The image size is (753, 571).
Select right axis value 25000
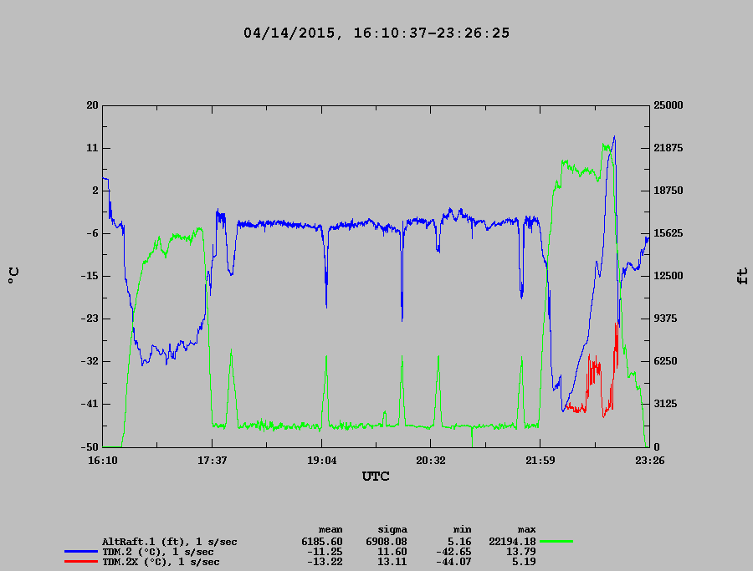tap(668, 105)
